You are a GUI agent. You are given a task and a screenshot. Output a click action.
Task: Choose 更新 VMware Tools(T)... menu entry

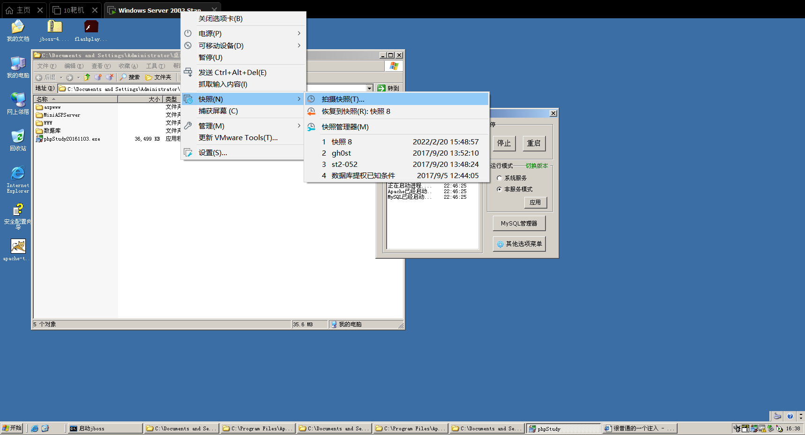click(x=243, y=138)
